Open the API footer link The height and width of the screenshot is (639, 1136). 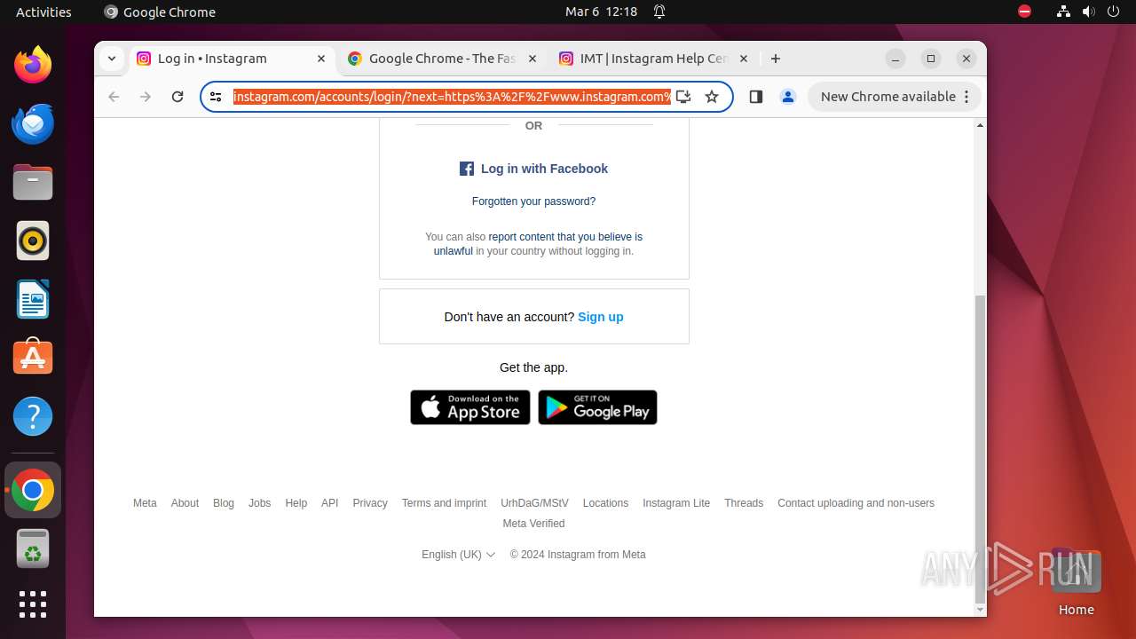tap(330, 503)
